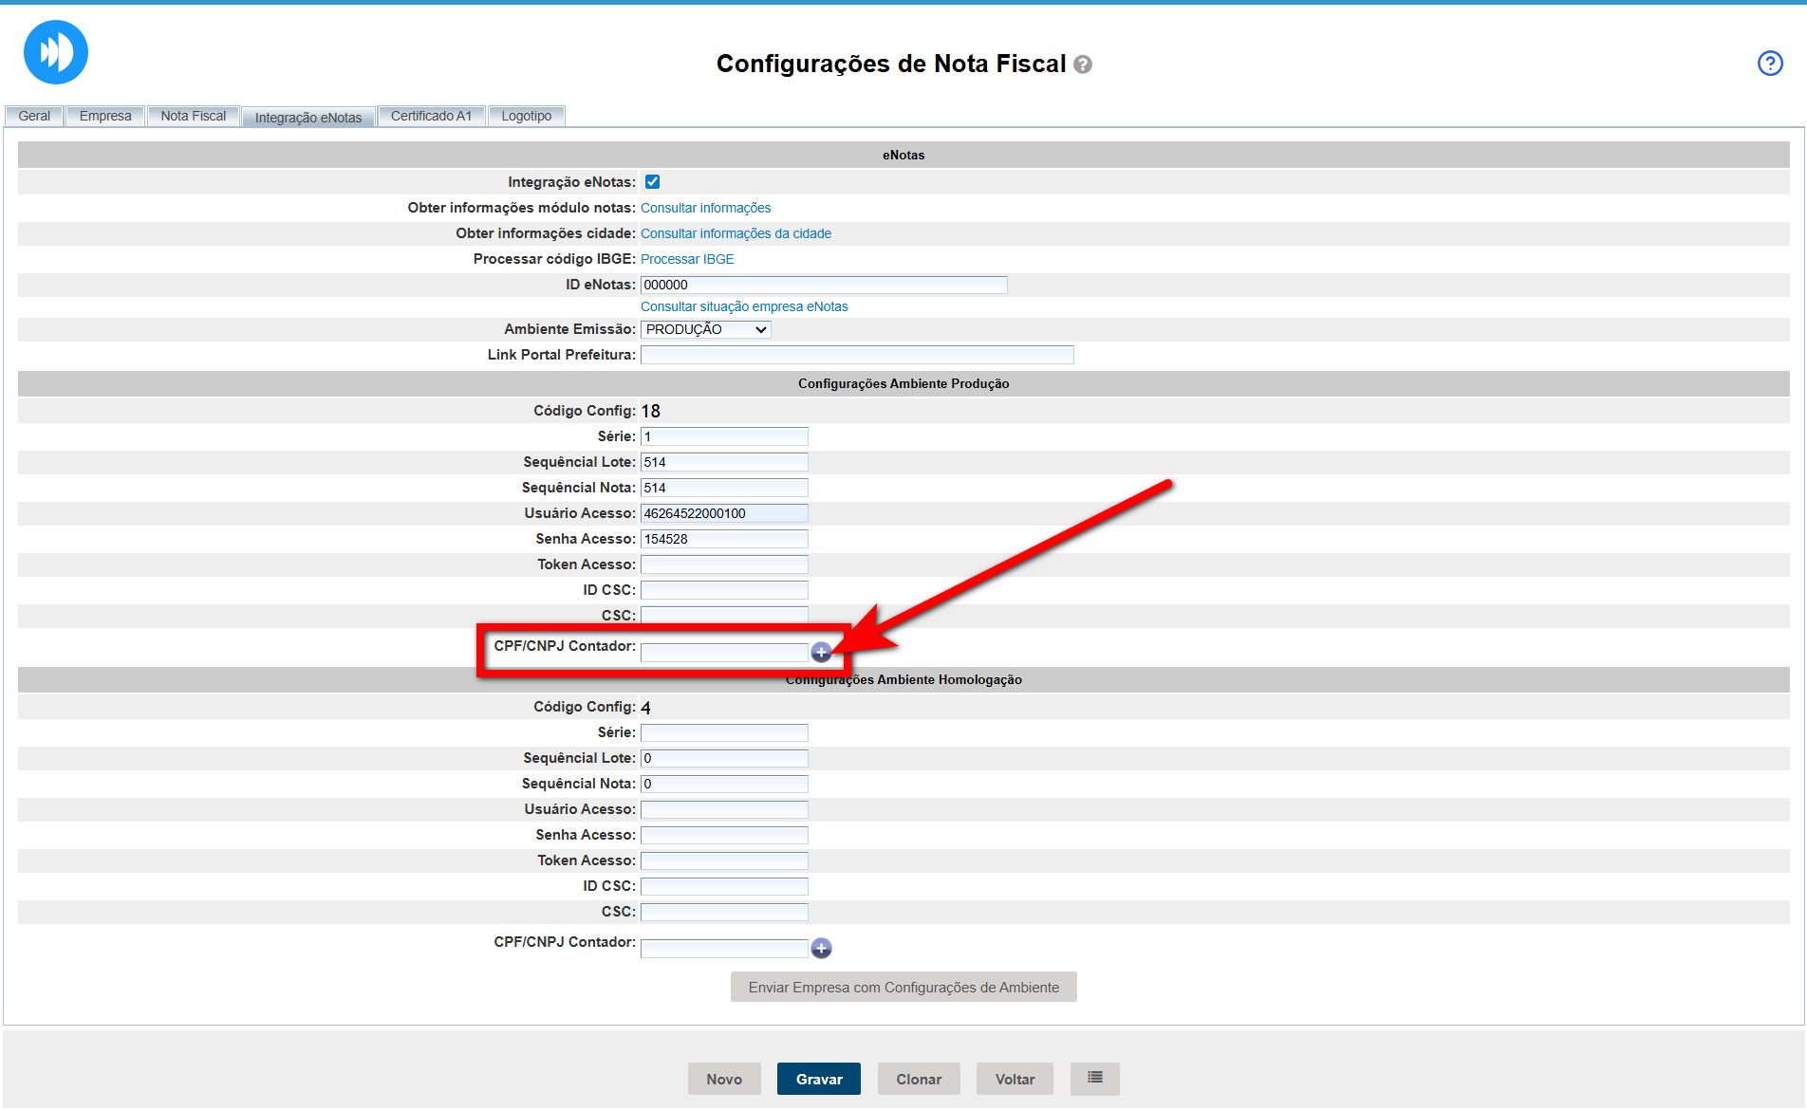Image resolution: width=1807 pixels, height=1110 pixels.
Task: Focus the ID eNotas input field
Action: (823, 285)
